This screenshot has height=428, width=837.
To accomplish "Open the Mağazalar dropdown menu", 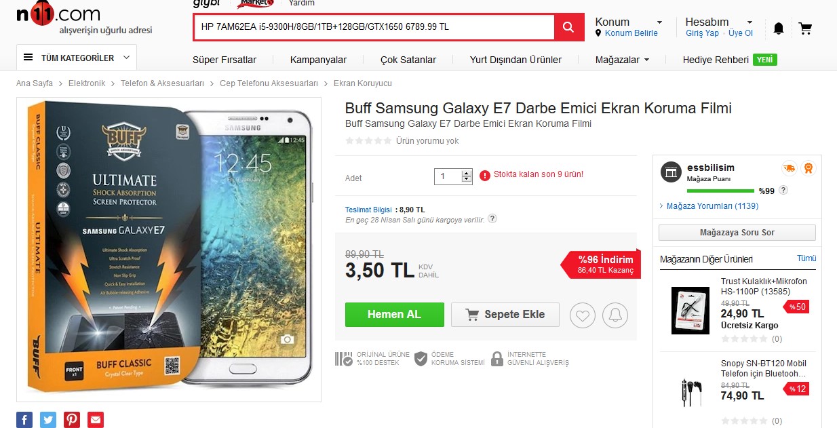I will (622, 60).
